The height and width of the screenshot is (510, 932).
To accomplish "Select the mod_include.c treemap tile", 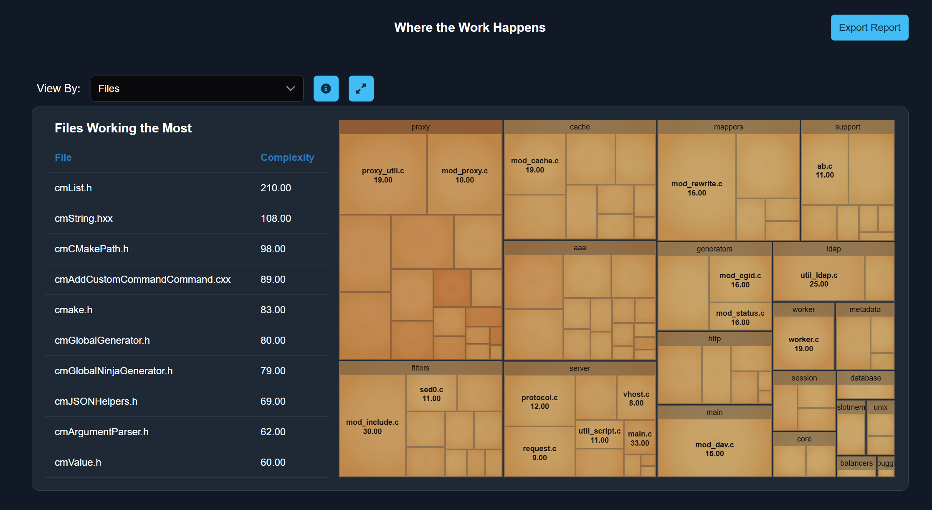I will click(x=372, y=426).
